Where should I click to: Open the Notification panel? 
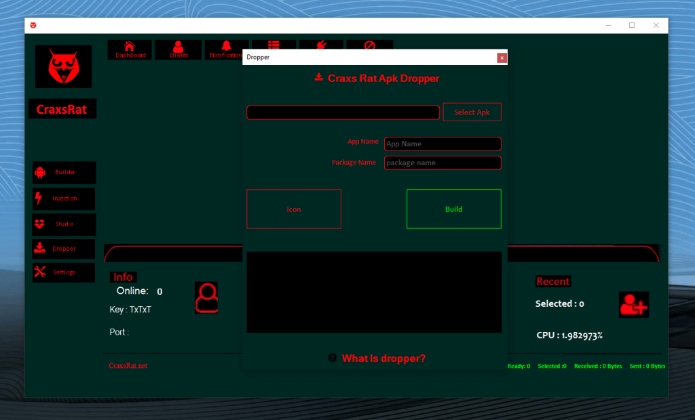pyautogui.click(x=226, y=49)
